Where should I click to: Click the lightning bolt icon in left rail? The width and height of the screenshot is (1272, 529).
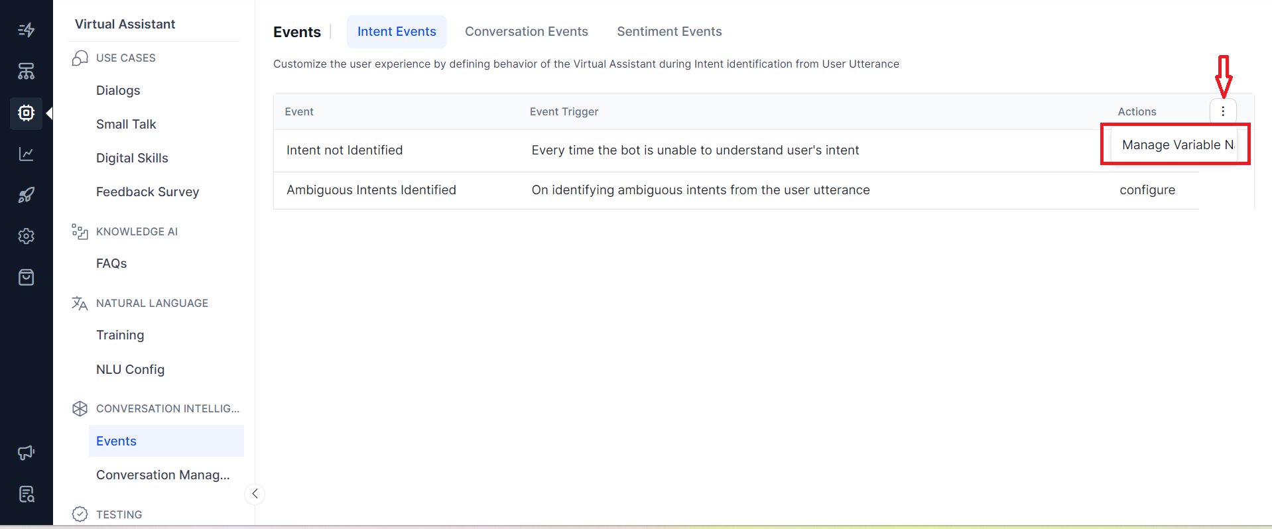point(26,30)
